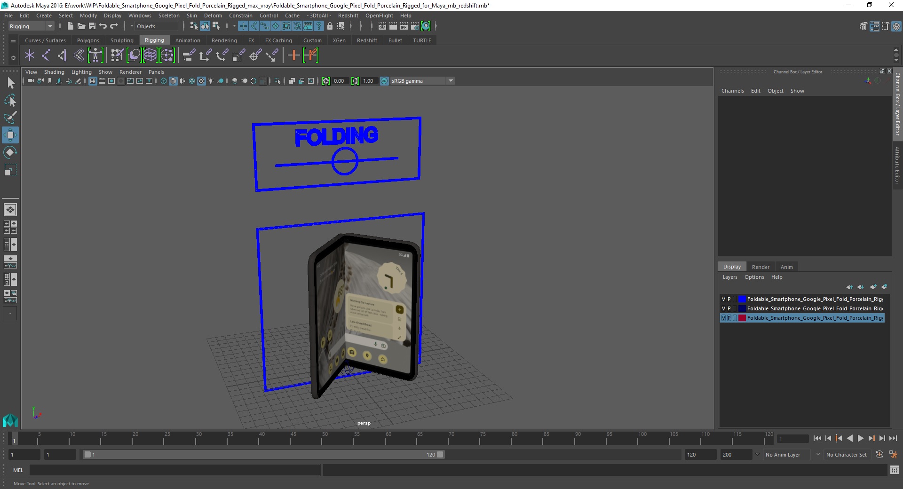Click the blue layer color swatch

[x=742, y=299]
